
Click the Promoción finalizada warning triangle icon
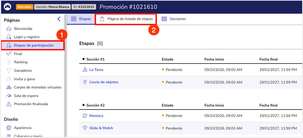point(9,104)
